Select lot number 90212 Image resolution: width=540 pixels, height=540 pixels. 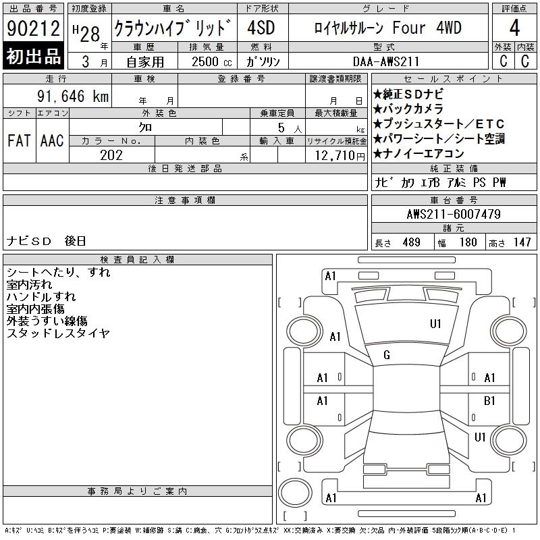[34, 29]
